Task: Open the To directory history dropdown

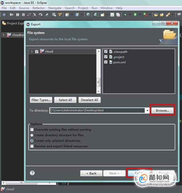Action: tap(147, 110)
